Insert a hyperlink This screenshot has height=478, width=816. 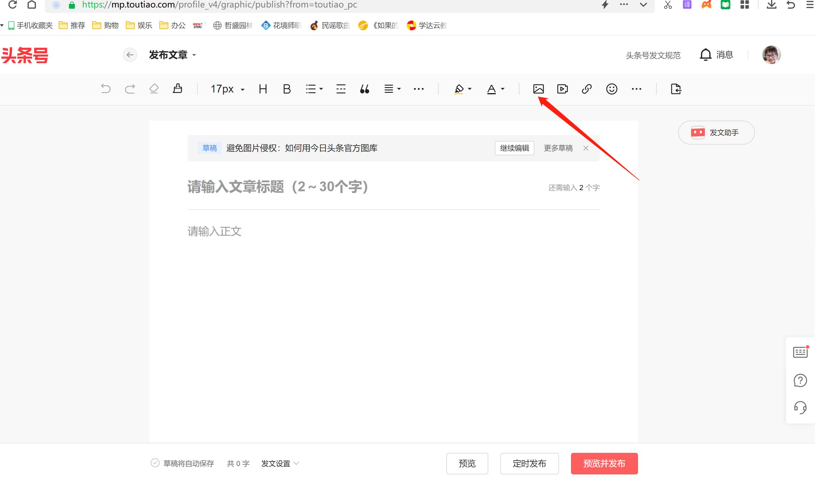(x=587, y=89)
